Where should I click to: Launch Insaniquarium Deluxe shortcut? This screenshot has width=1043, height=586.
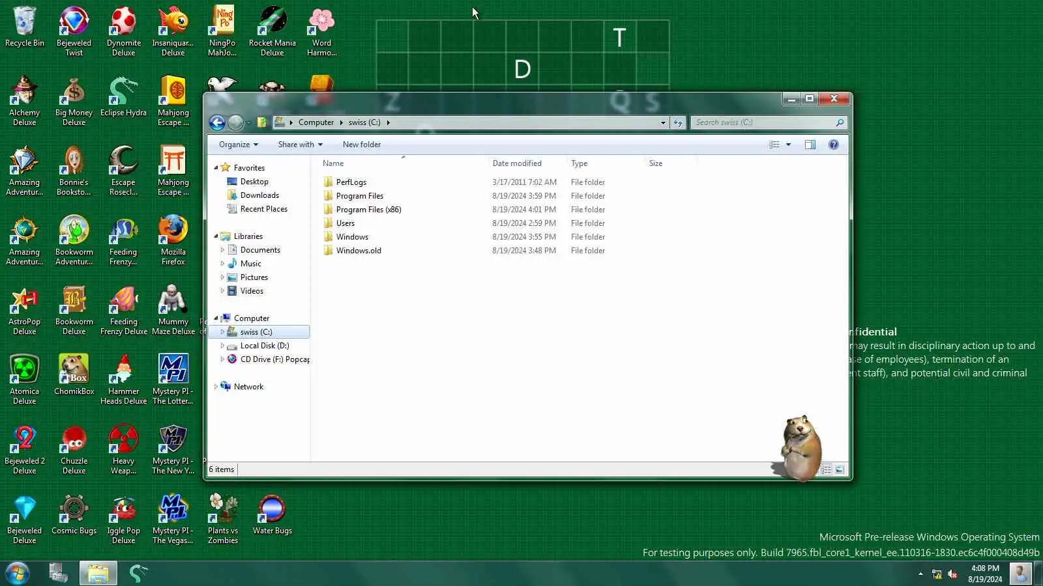[x=173, y=31]
